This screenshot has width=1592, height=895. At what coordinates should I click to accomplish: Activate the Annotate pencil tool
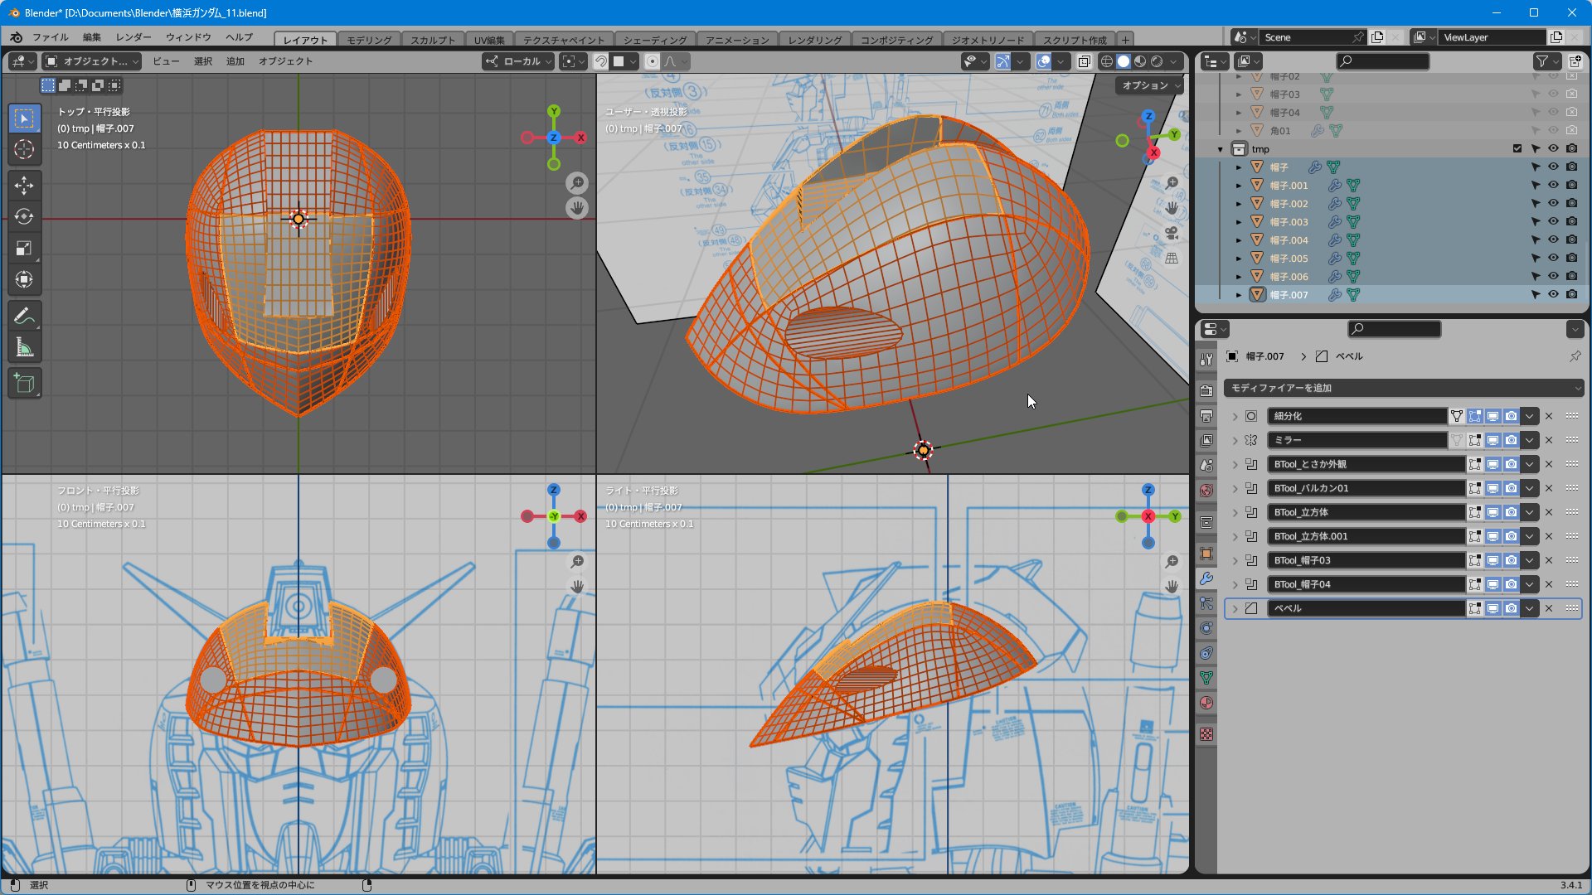click(24, 316)
